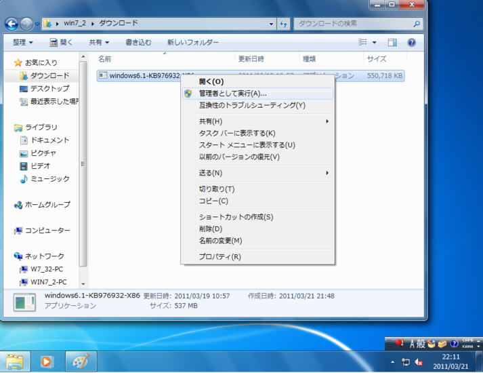
Task: Select ライブラリ in the navigation pane
Action: tap(35, 127)
